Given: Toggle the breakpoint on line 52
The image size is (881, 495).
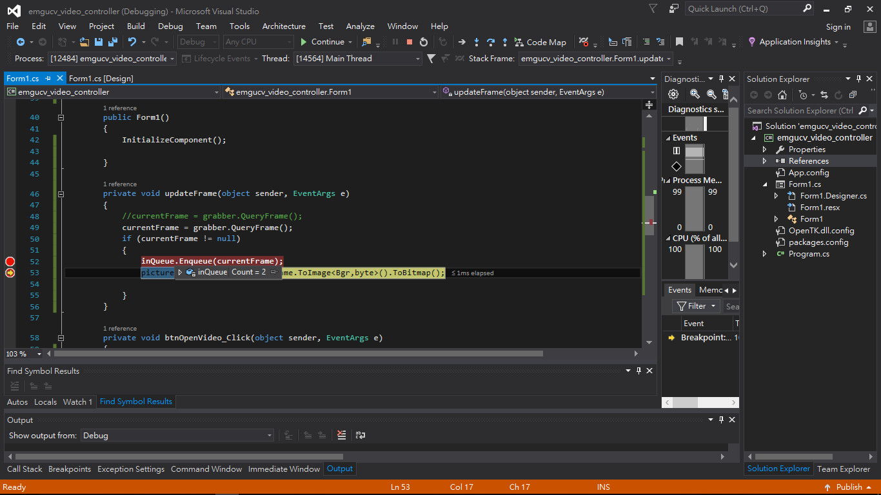Looking at the screenshot, I should [10, 261].
